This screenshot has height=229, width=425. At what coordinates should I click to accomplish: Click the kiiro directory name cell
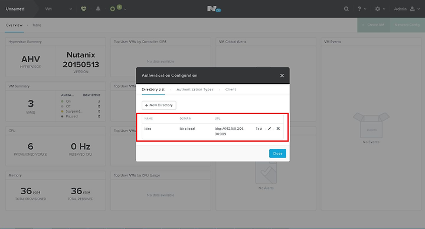click(x=148, y=129)
